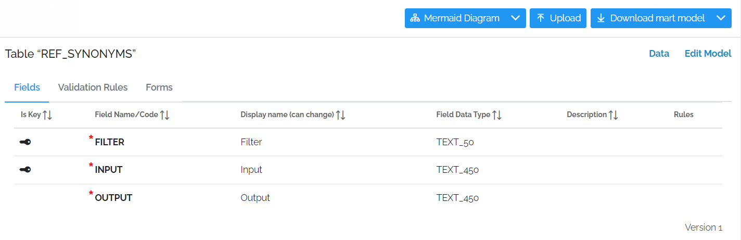This screenshot has width=741, height=240.
Task: Select the Fields tab
Action: (x=27, y=87)
